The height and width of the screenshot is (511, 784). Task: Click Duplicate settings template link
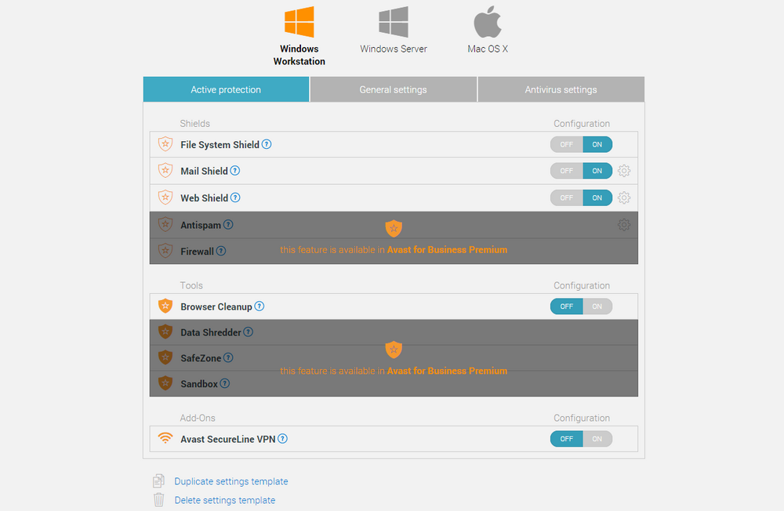pyautogui.click(x=231, y=481)
